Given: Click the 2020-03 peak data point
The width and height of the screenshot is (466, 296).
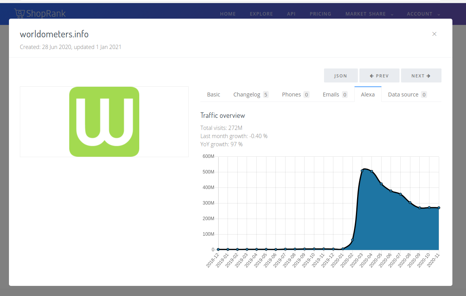Looking at the screenshot, I should tap(362, 170).
